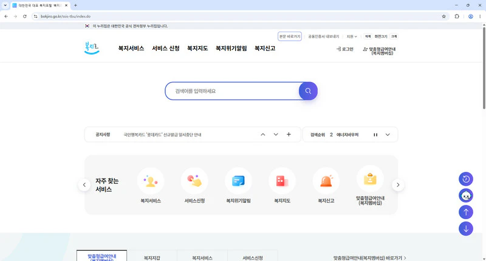This screenshot has width=486, height=261.
Task: Click the page vertical scrollbar
Action: [x=484, y=67]
